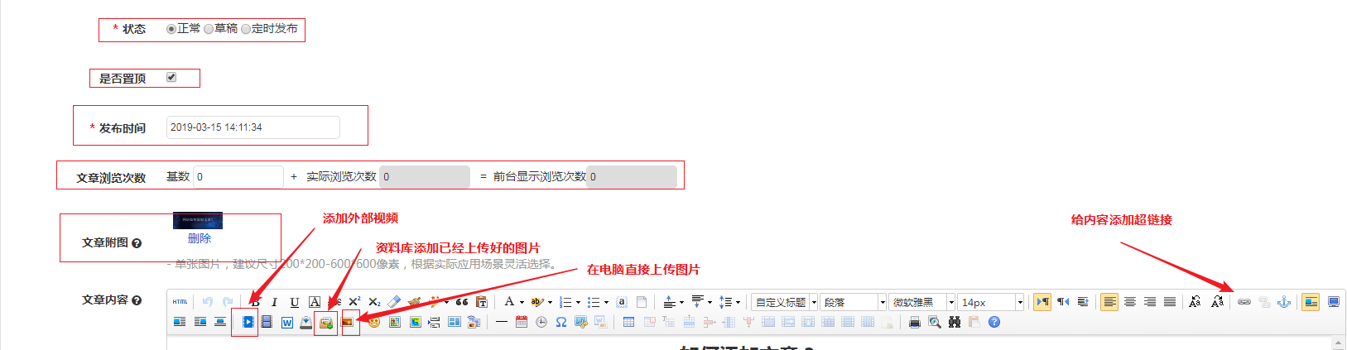This screenshot has height=350, width=1347.
Task: Justify text on both sides
Action: pyautogui.click(x=1170, y=302)
